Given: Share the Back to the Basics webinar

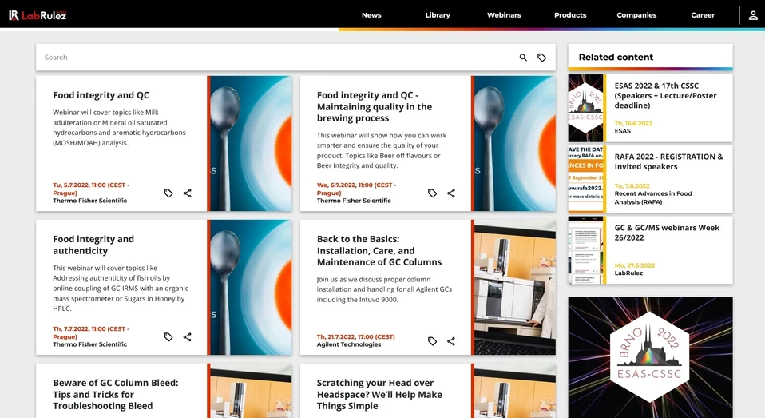Looking at the screenshot, I should [x=451, y=341].
